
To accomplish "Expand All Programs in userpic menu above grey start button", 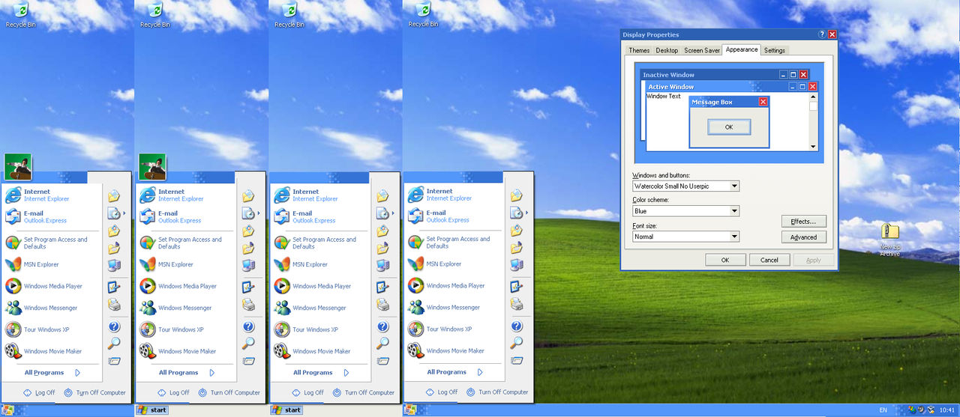I will [x=187, y=372].
